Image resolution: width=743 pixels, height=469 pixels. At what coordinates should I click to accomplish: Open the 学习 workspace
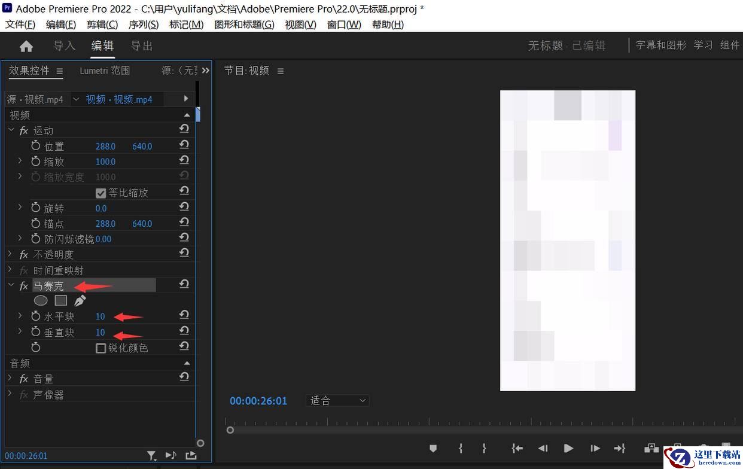[704, 45]
